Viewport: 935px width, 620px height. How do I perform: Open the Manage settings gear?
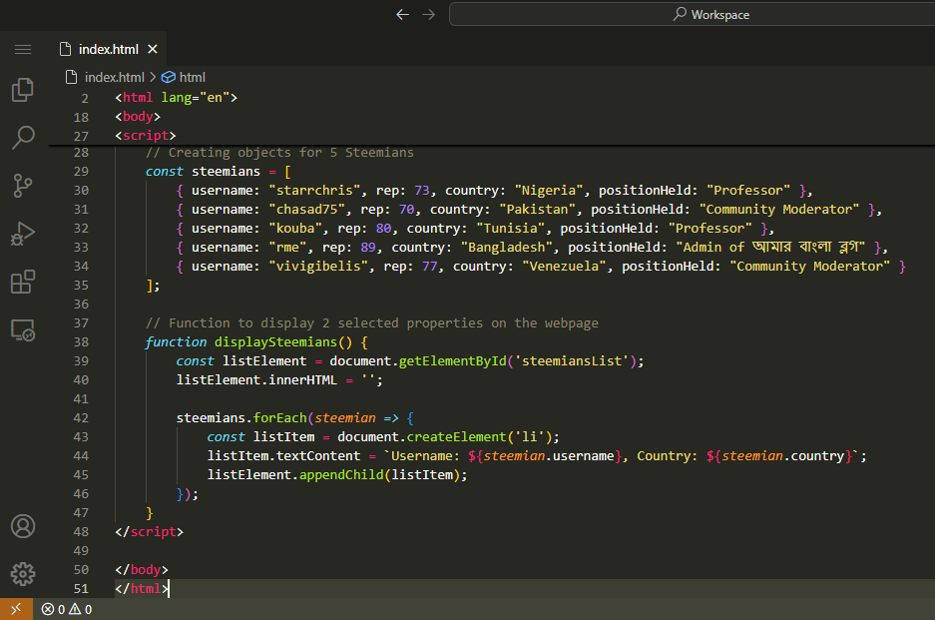(x=22, y=573)
